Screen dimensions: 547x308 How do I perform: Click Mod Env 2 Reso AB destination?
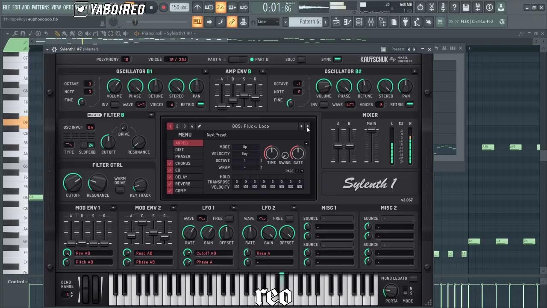(x=153, y=253)
